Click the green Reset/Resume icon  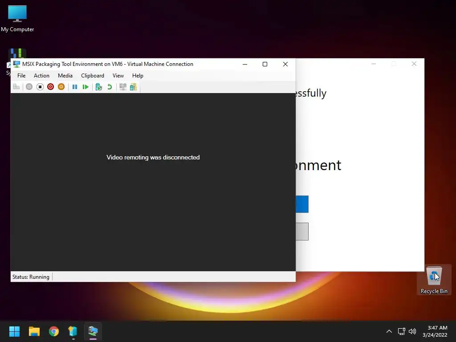pyautogui.click(x=85, y=87)
